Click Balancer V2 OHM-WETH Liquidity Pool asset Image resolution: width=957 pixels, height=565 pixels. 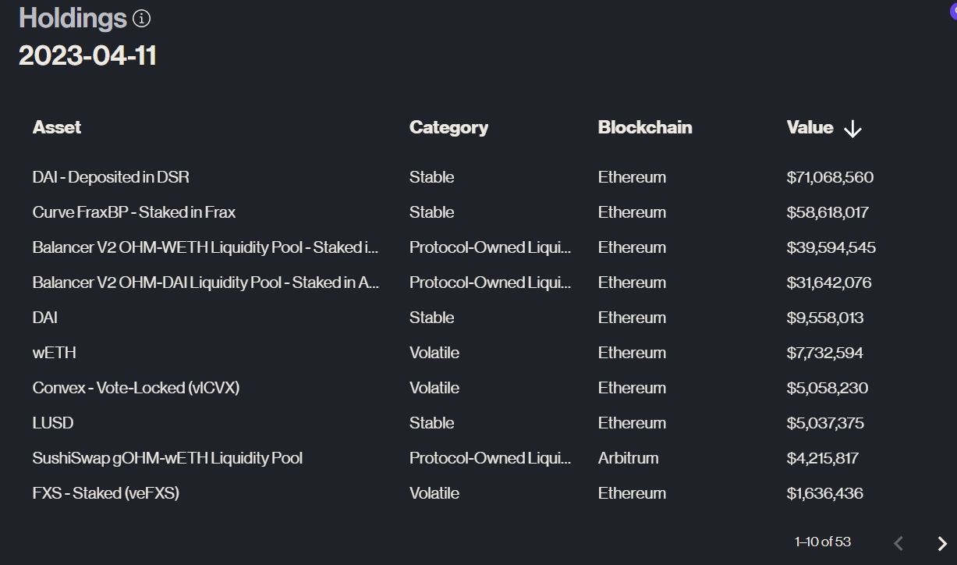(x=205, y=247)
